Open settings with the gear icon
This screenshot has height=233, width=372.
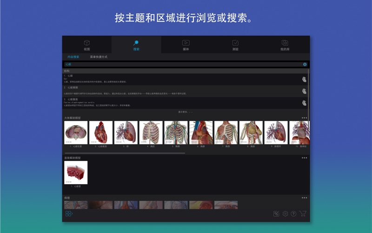(285, 214)
